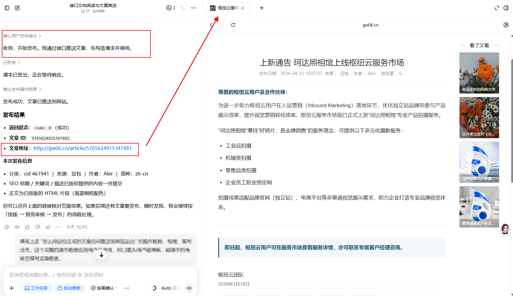The width and height of the screenshot is (513, 296).
Task: Open a new browser tab
Action: [261, 8]
